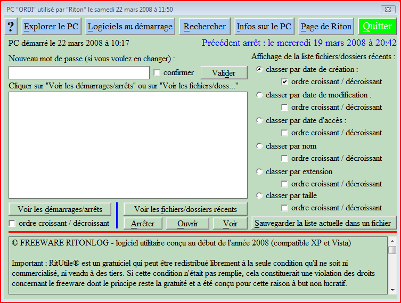Visit "Page de Riton"
Viewport: 401px width, 303px height.
pyautogui.click(x=326, y=26)
